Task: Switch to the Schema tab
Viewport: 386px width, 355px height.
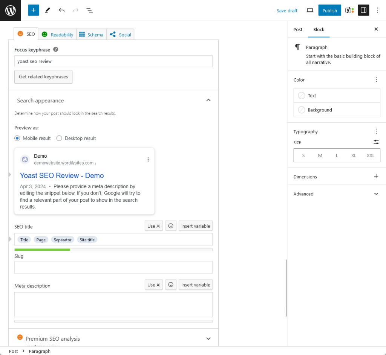Action: point(91,34)
